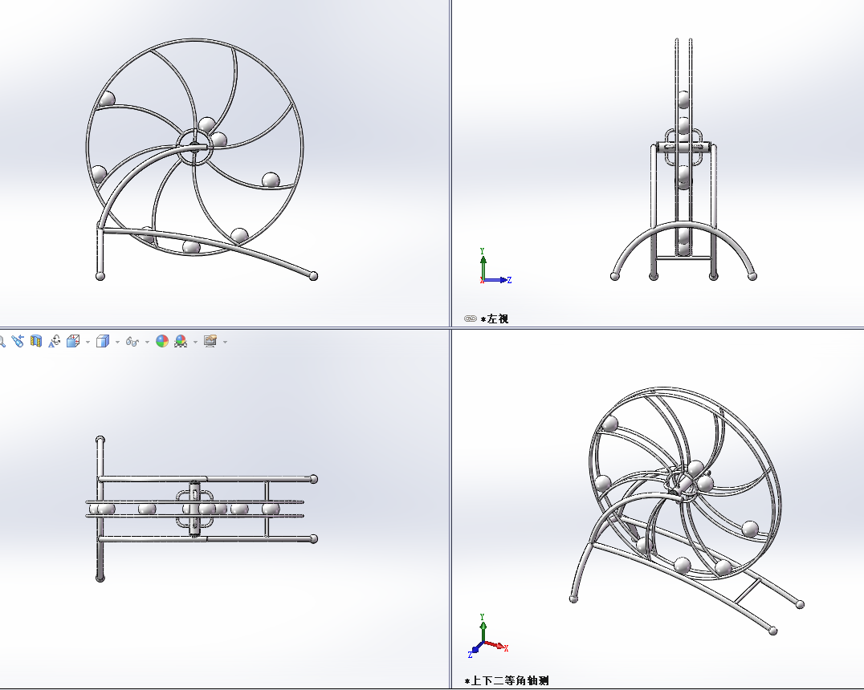Screen dimensions: 864x690
Task: Click the Dynamic Annotation Views icon
Action: coord(55,342)
